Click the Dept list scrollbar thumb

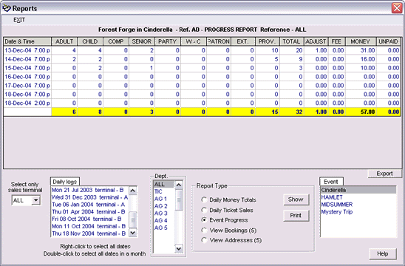click(x=179, y=200)
